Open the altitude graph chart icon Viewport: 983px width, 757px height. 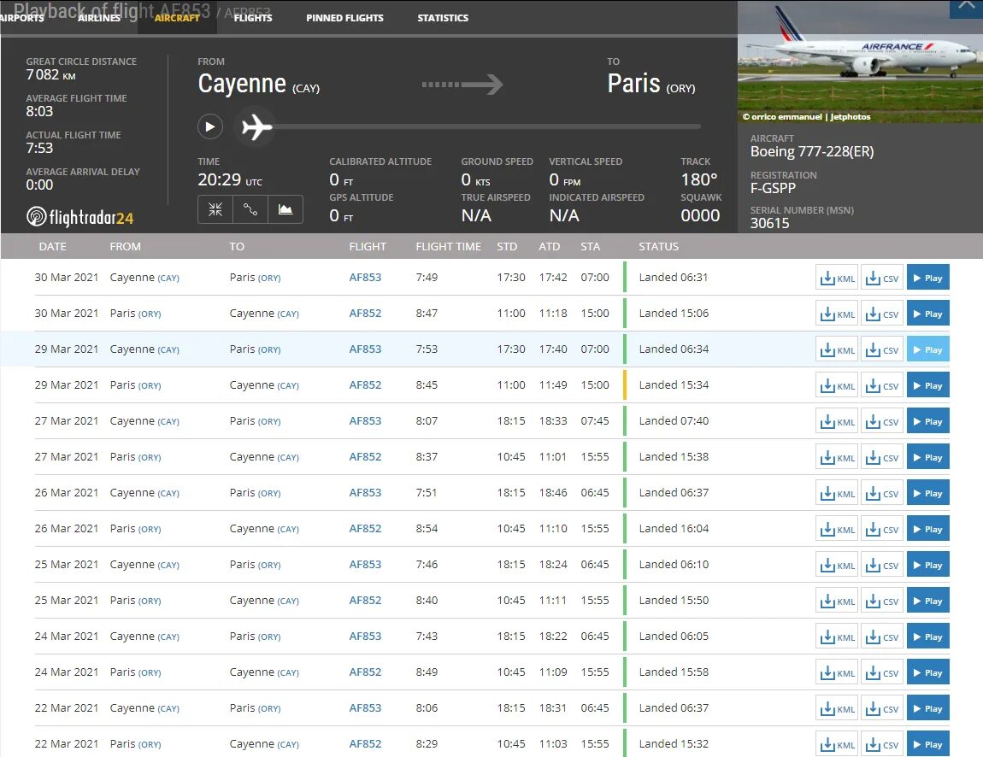285,209
